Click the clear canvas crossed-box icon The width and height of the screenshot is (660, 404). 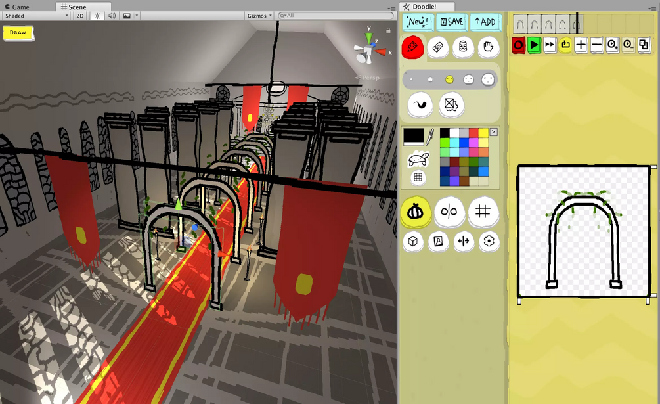[451, 105]
